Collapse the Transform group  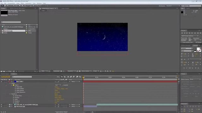[10, 94]
